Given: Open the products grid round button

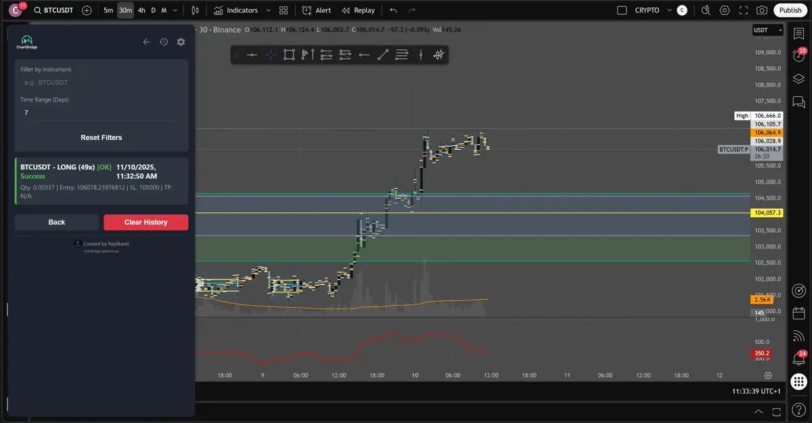Looking at the screenshot, I should (798, 382).
